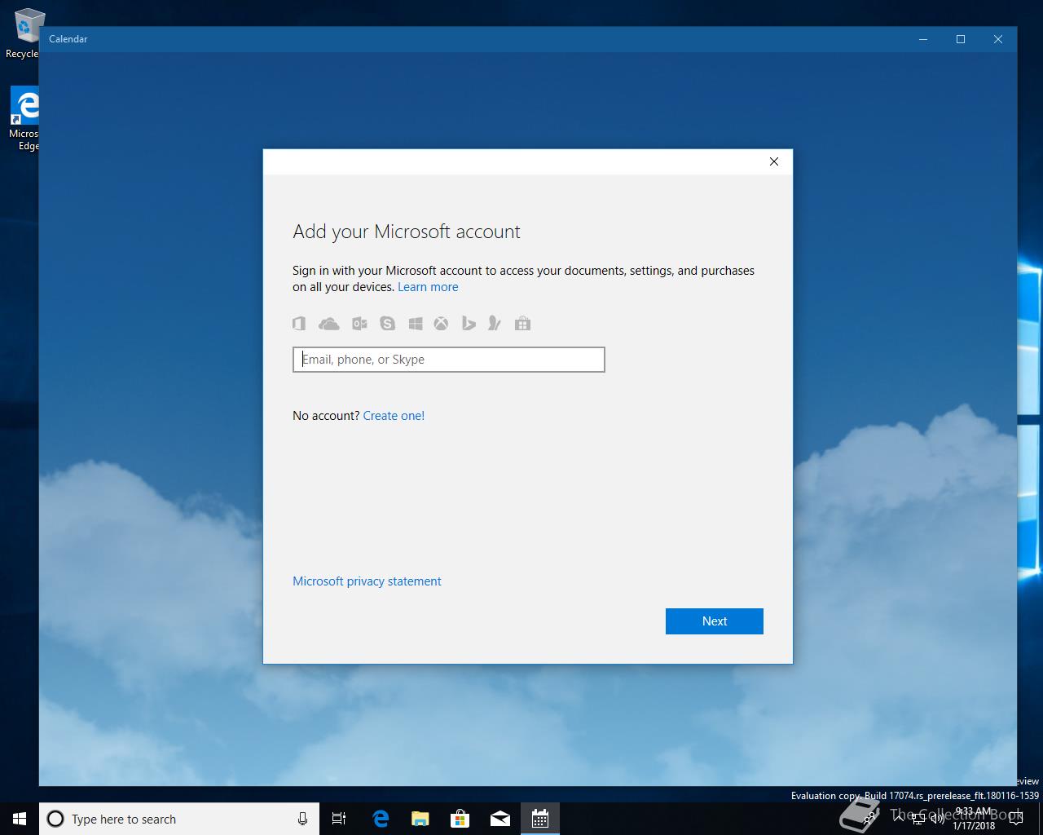Click the network icon in the system tray

click(x=918, y=819)
